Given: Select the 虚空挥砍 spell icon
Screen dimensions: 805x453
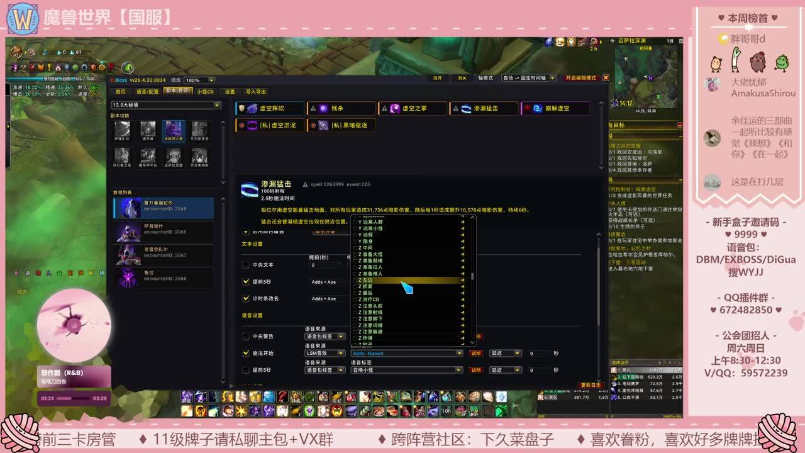Looking at the screenshot, I should pos(252,109).
